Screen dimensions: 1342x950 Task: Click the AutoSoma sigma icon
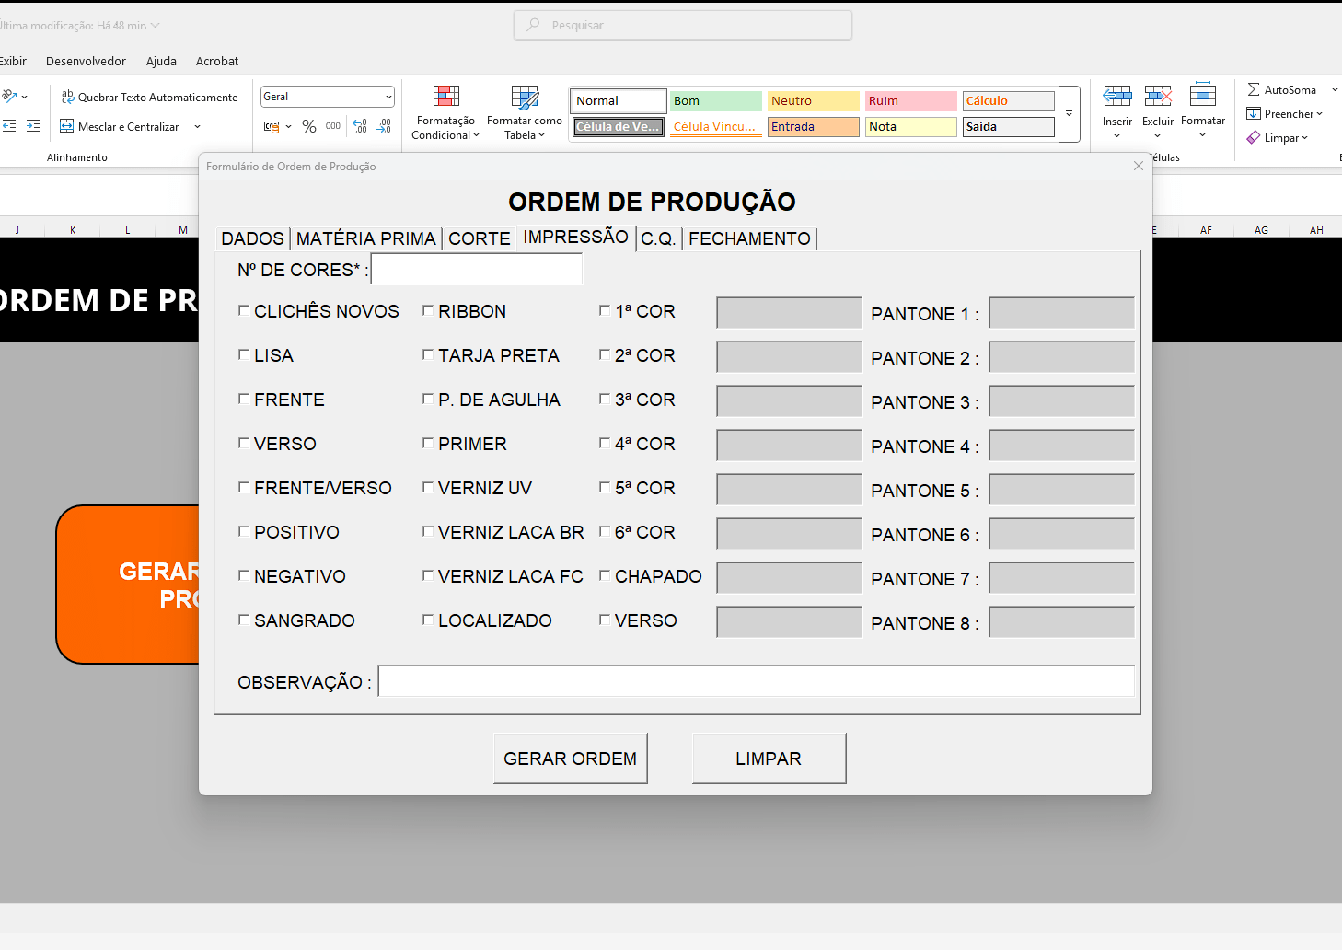click(x=1254, y=89)
